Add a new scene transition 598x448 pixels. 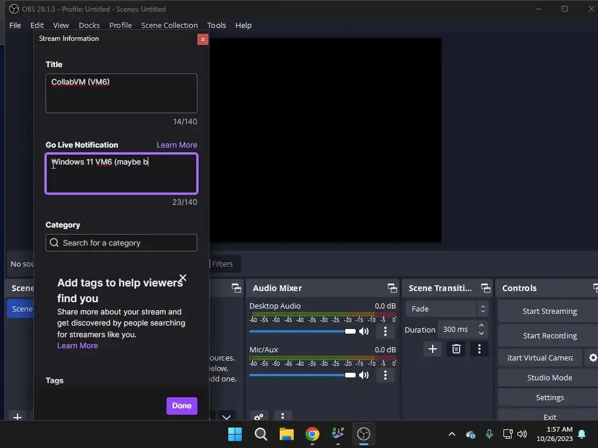[x=433, y=349]
